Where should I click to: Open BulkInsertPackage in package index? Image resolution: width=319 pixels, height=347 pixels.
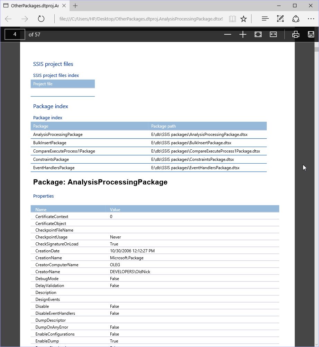[x=50, y=143]
